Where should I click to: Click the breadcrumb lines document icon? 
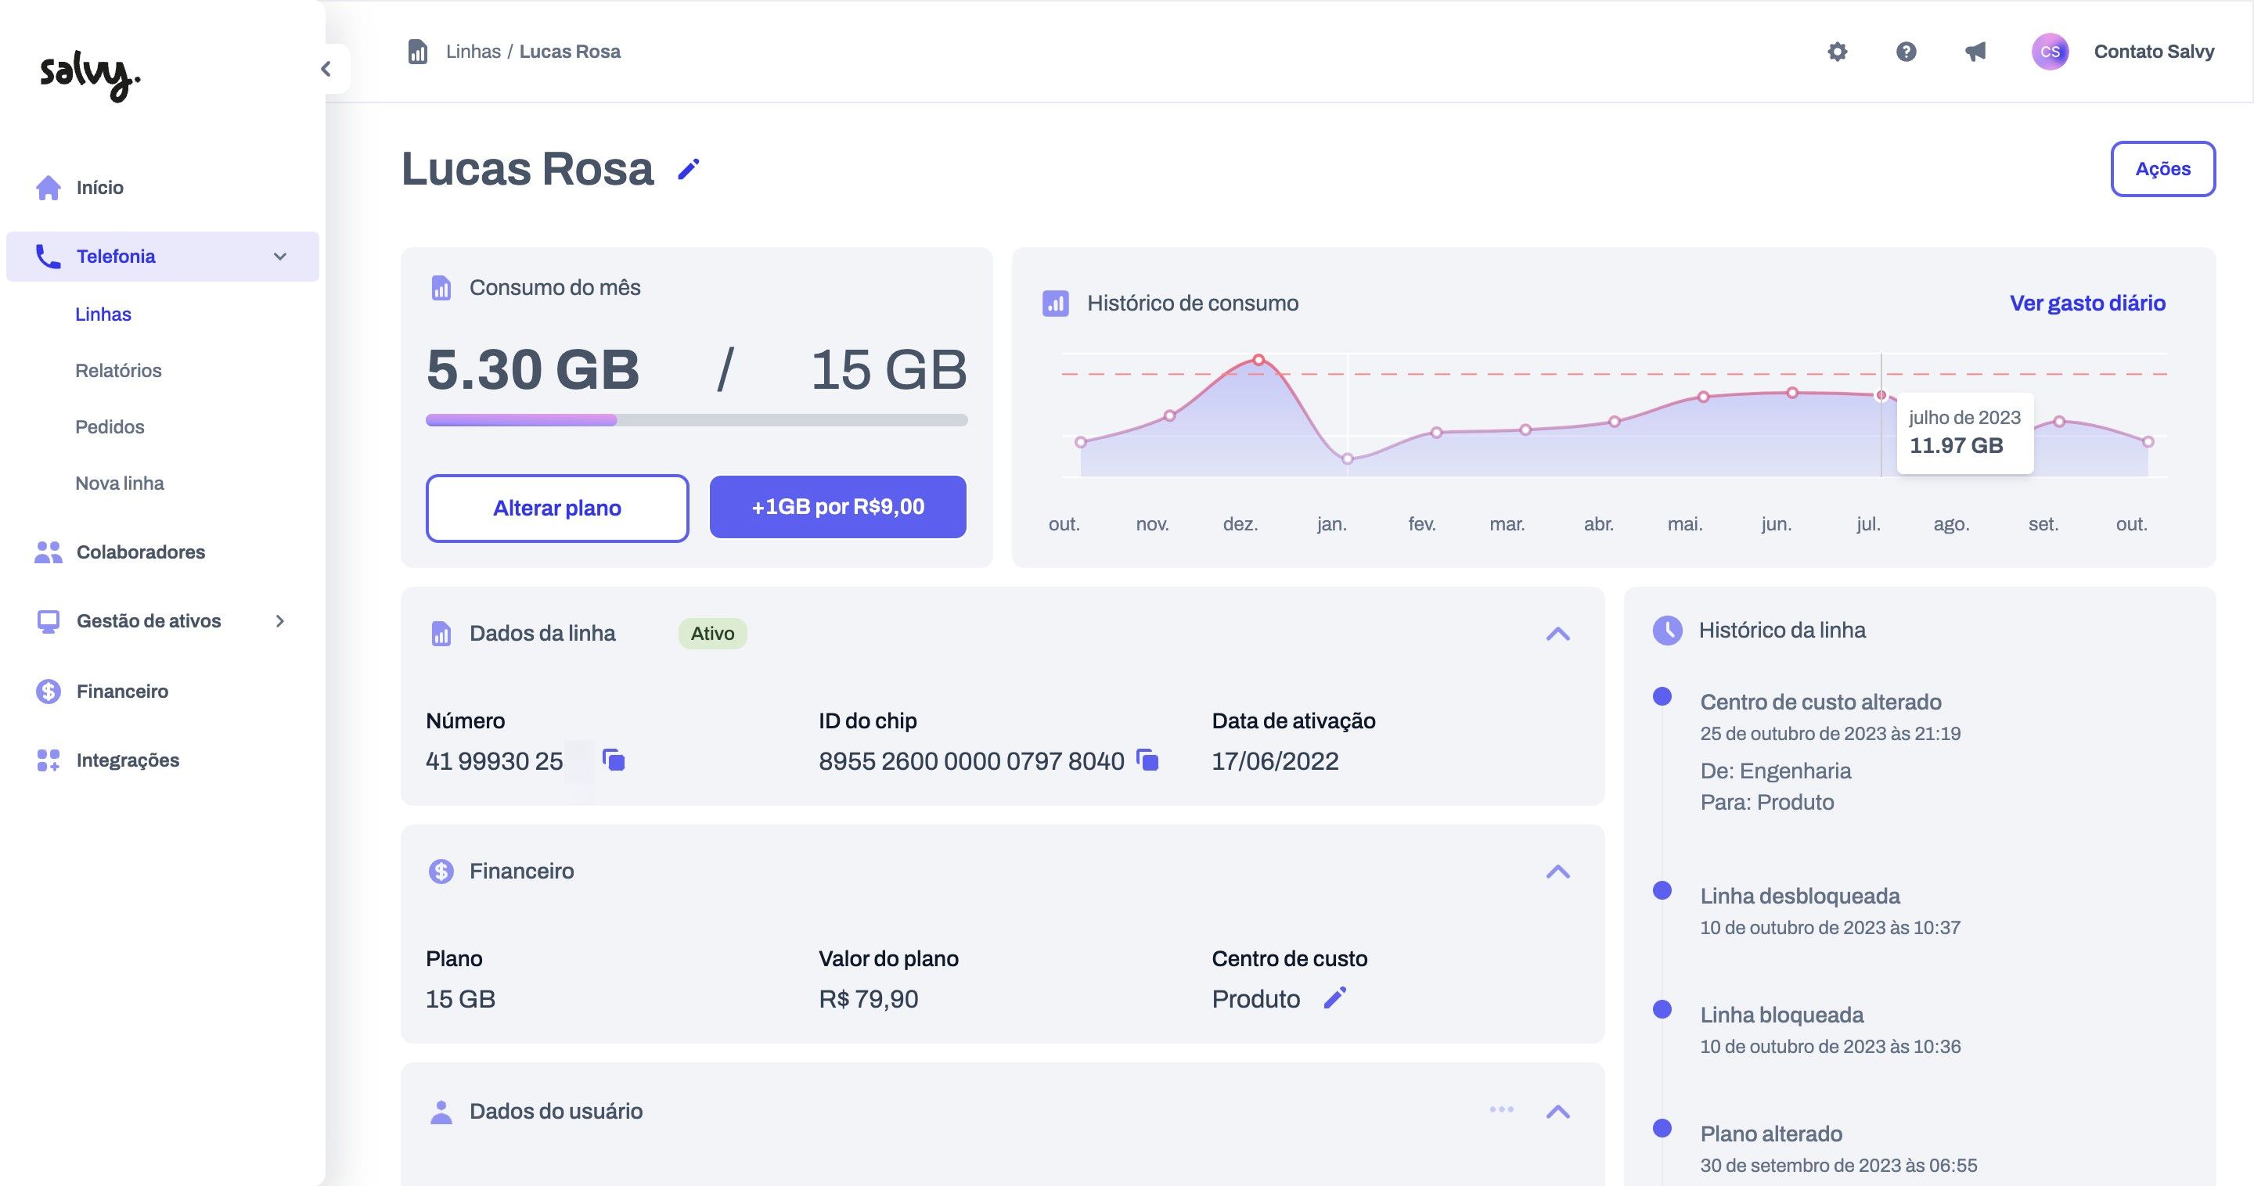[x=418, y=52]
